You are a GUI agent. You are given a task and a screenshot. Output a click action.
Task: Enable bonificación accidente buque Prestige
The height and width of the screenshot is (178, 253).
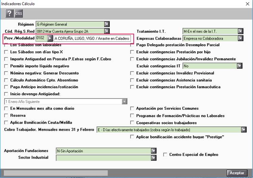click(x=132, y=137)
